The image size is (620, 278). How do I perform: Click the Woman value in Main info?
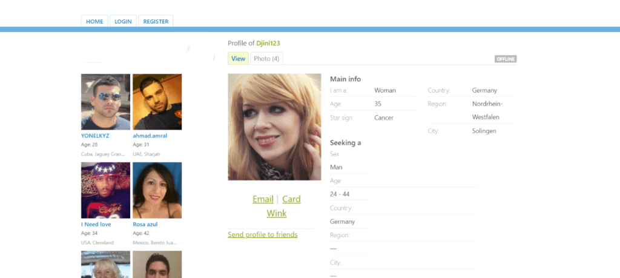[x=385, y=90]
